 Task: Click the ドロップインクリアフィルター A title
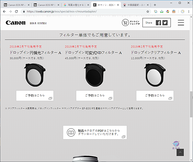pyautogui.click(x=156, y=53)
